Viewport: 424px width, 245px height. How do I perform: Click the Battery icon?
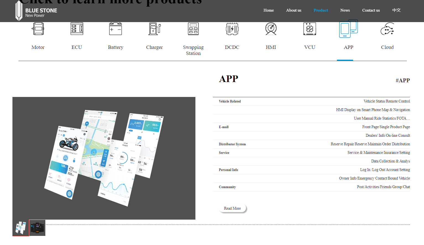tap(116, 29)
